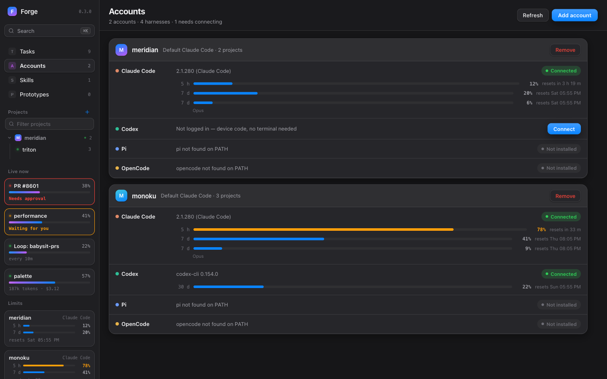The width and height of the screenshot is (607, 379).
Task: Click the filter projects magnifier icon
Action: tap(11, 124)
